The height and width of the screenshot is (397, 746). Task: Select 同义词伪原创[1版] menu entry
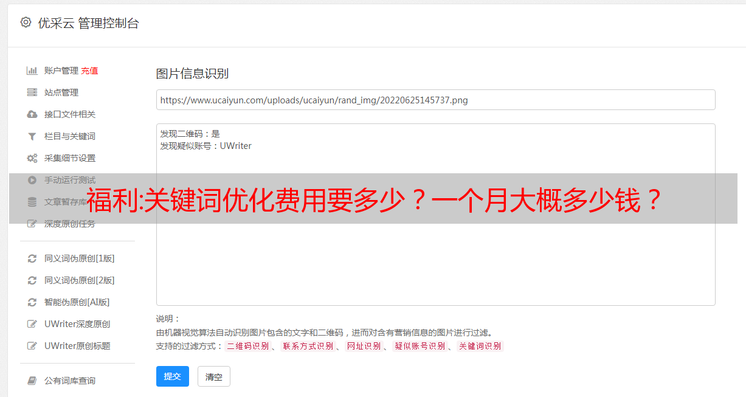click(80, 258)
